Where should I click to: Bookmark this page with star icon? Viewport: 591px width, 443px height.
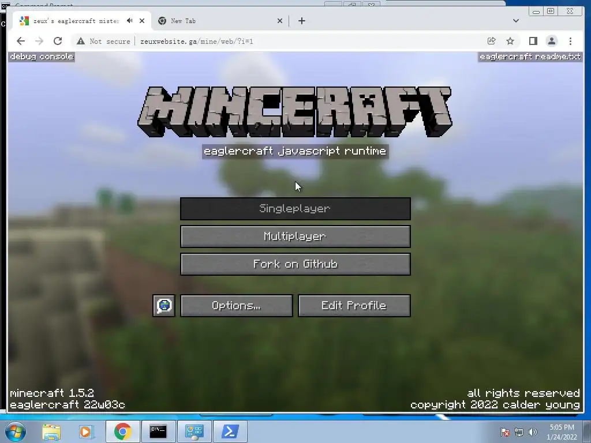coord(510,41)
